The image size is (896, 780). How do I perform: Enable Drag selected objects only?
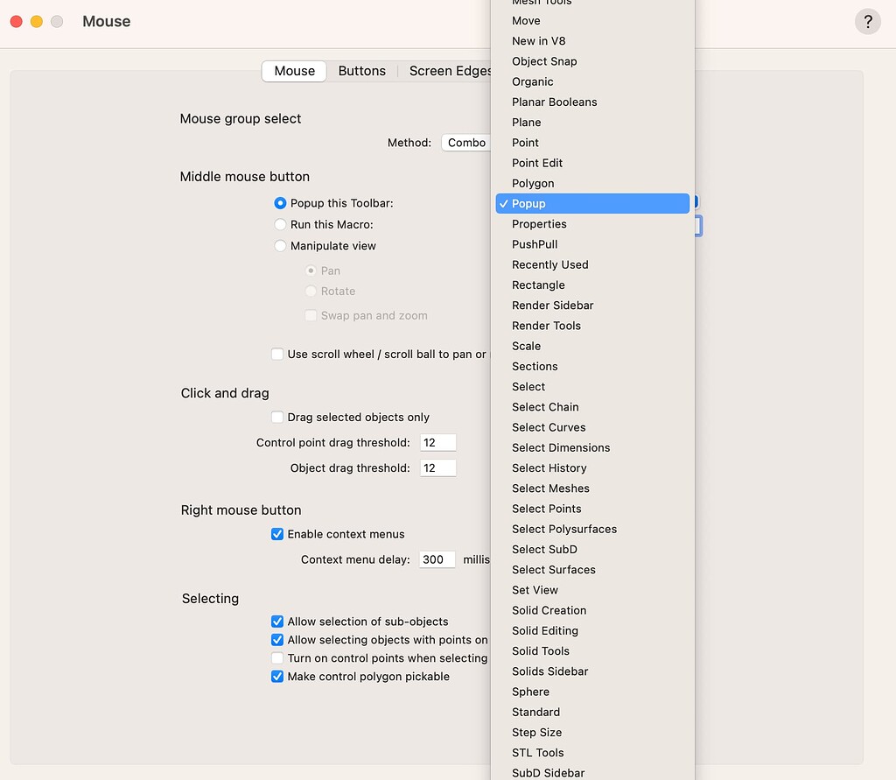(276, 418)
